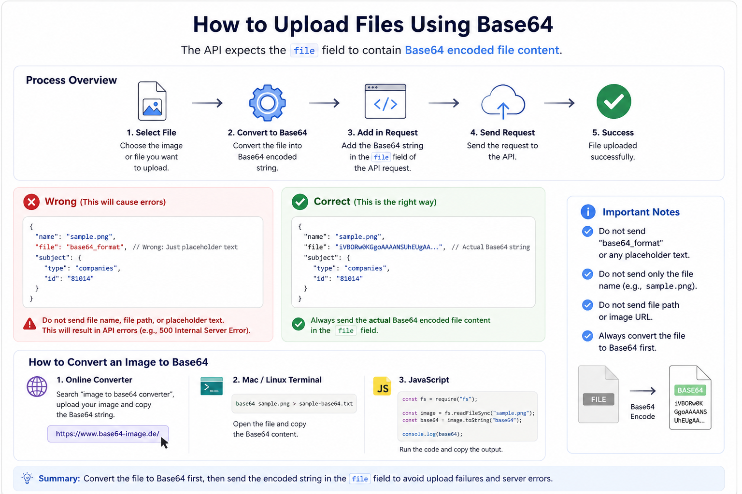Click the '3. Add in Request' step label

[383, 133]
